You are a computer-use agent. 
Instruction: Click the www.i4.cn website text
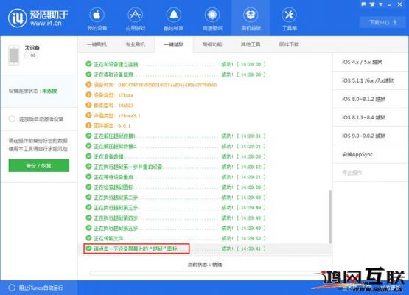pyautogui.click(x=46, y=24)
